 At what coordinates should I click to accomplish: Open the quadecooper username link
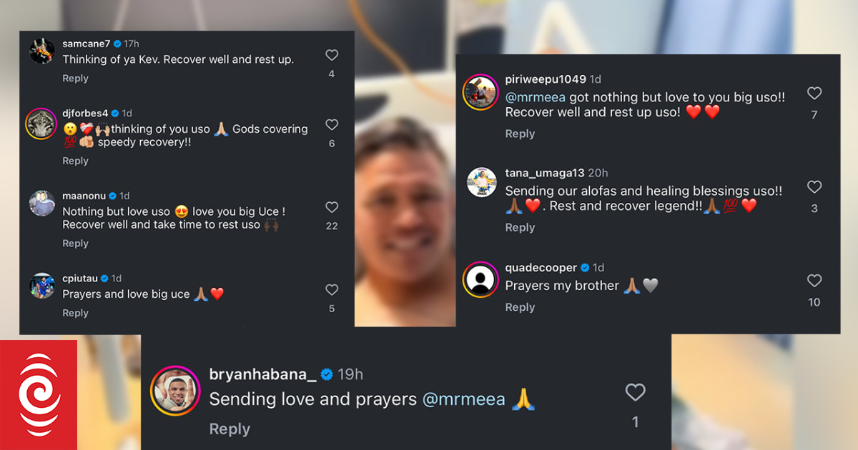click(x=541, y=267)
